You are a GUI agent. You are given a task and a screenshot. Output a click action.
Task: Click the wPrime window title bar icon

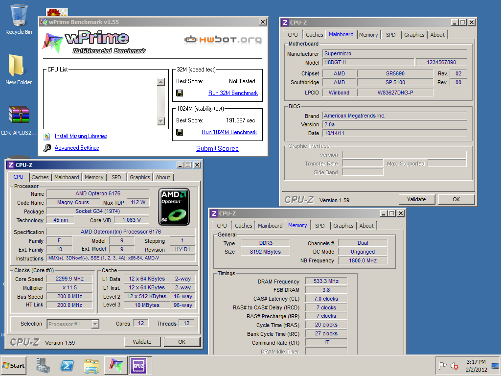[44, 22]
